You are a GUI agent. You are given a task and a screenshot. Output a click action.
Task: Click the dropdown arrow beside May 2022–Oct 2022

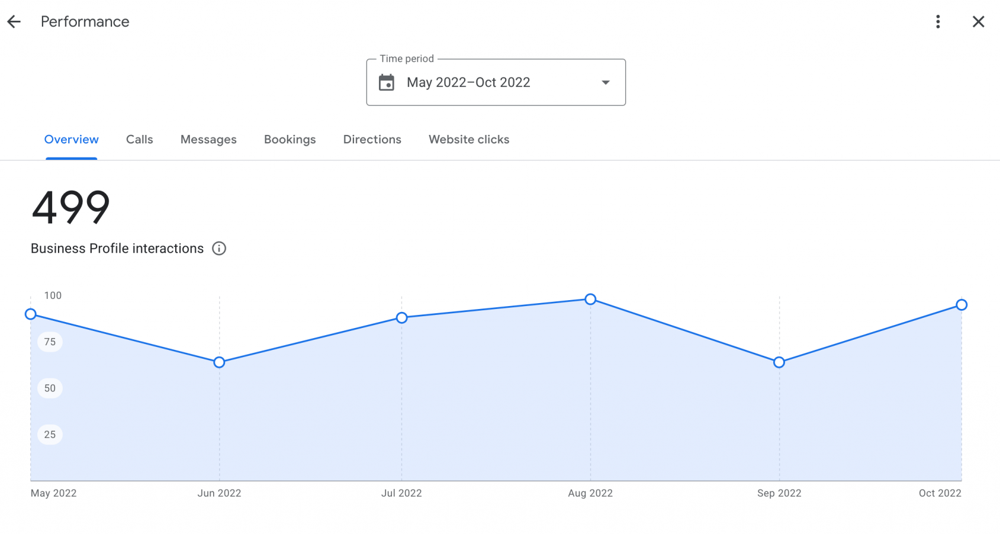[x=605, y=82]
